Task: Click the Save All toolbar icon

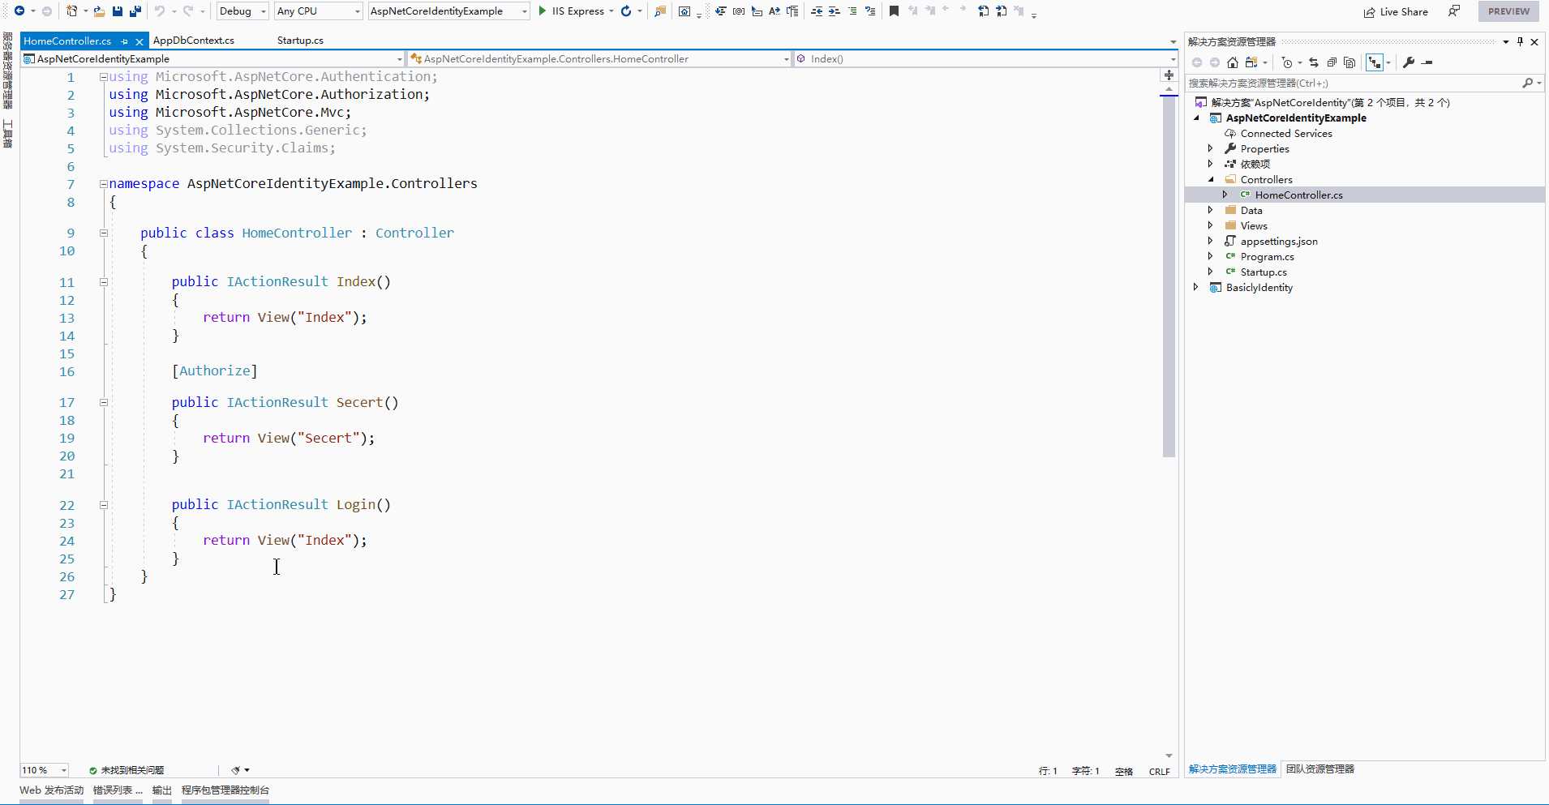Action: (135, 11)
